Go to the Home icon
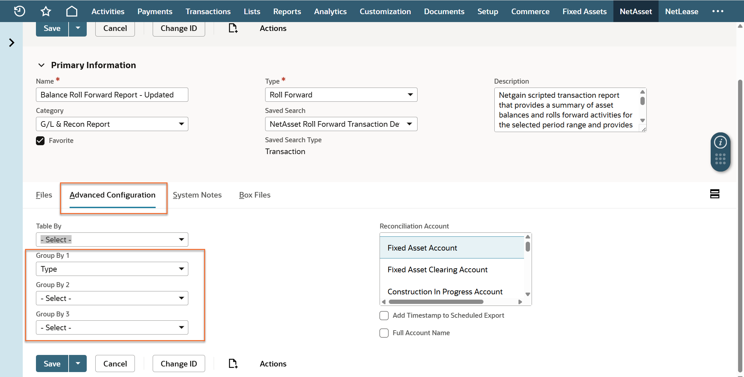Screen dimensions: 744x377 72,11
